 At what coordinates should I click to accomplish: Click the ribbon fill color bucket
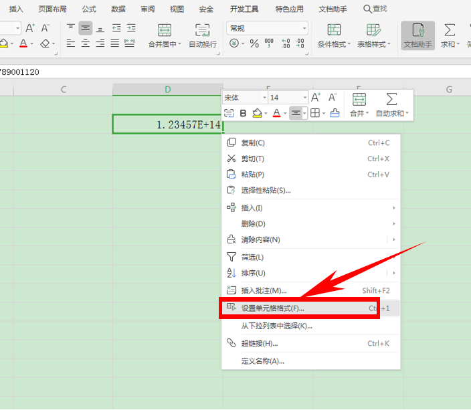(4, 43)
